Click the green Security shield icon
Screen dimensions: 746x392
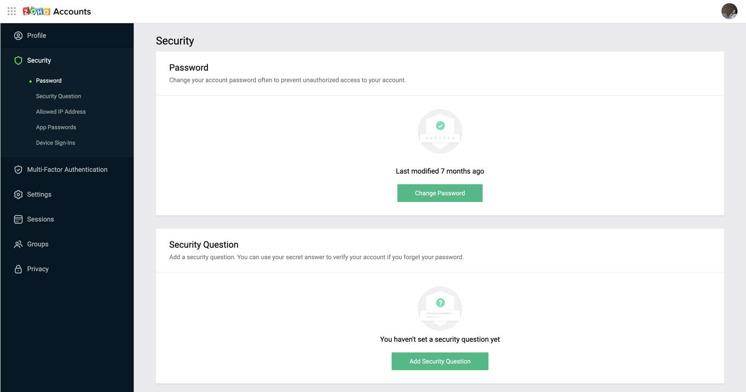click(x=18, y=60)
